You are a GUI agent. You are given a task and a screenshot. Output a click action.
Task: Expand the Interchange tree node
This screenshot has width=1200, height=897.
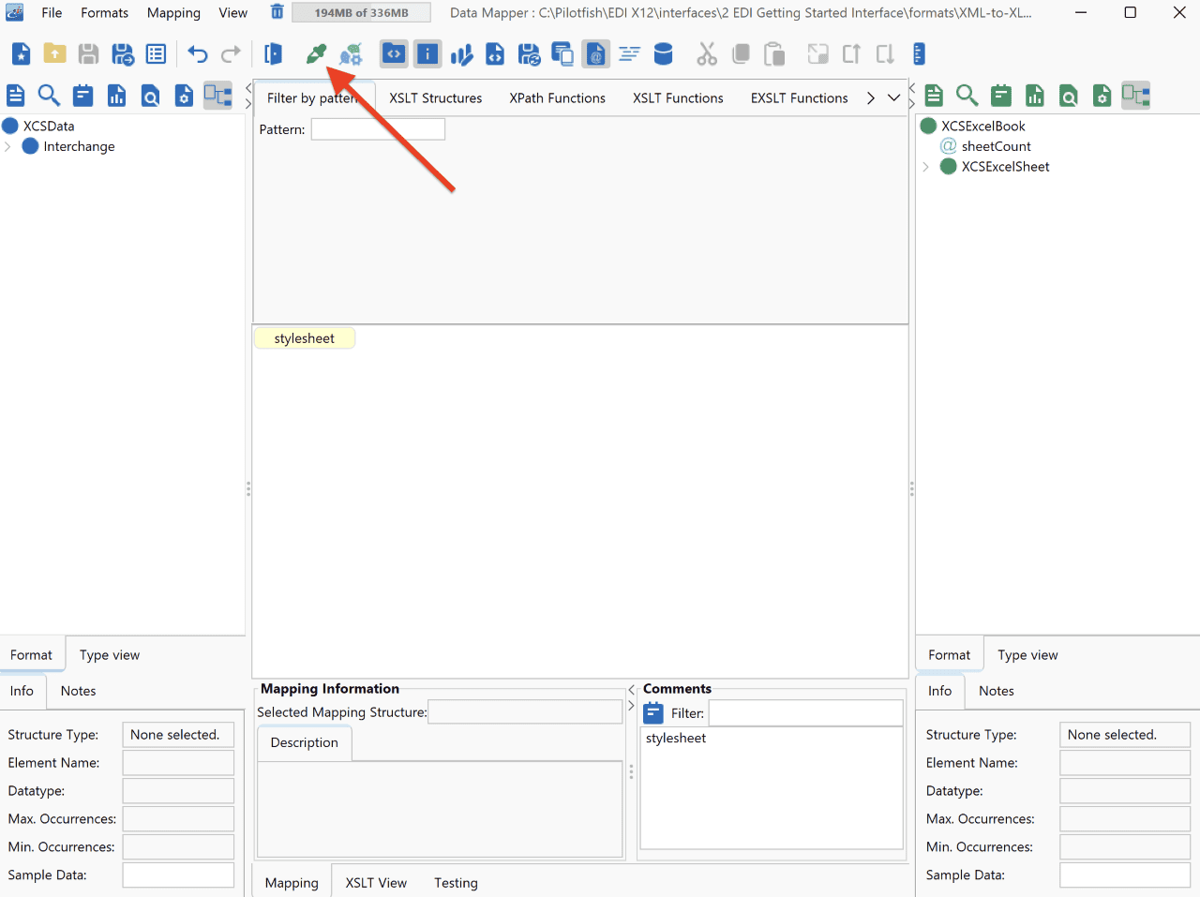click(x=8, y=146)
